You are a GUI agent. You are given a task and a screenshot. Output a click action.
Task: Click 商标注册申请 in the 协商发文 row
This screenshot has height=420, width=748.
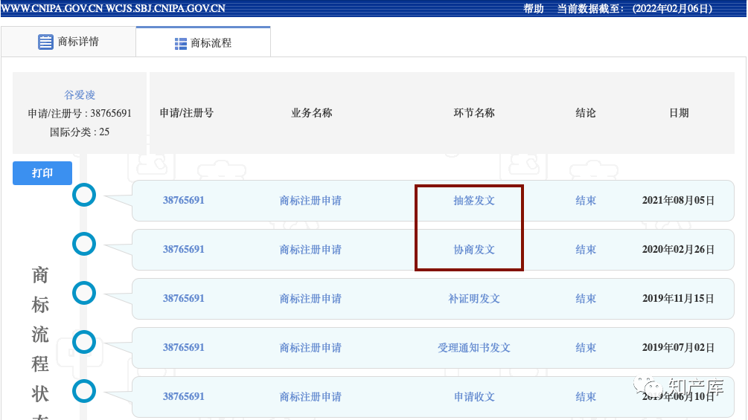pos(310,250)
